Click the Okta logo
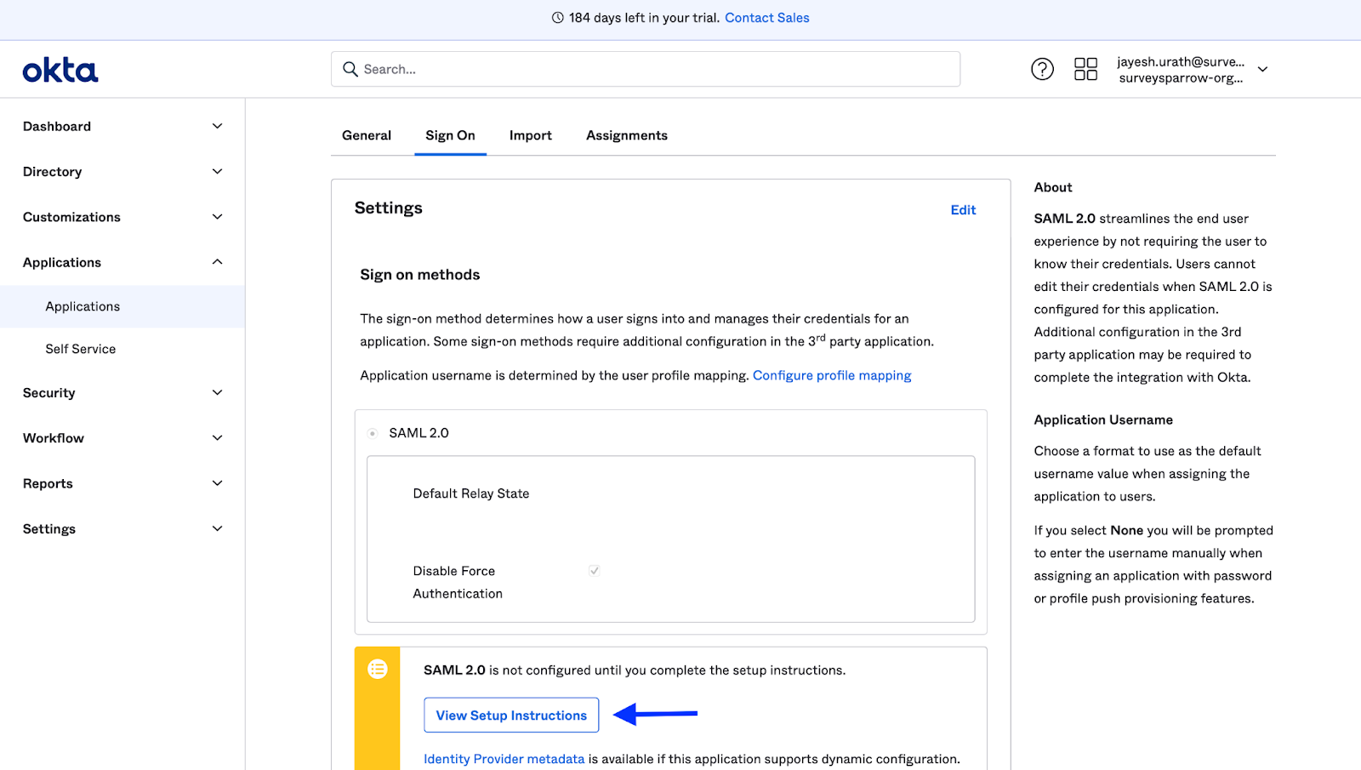The image size is (1361, 770). (60, 70)
